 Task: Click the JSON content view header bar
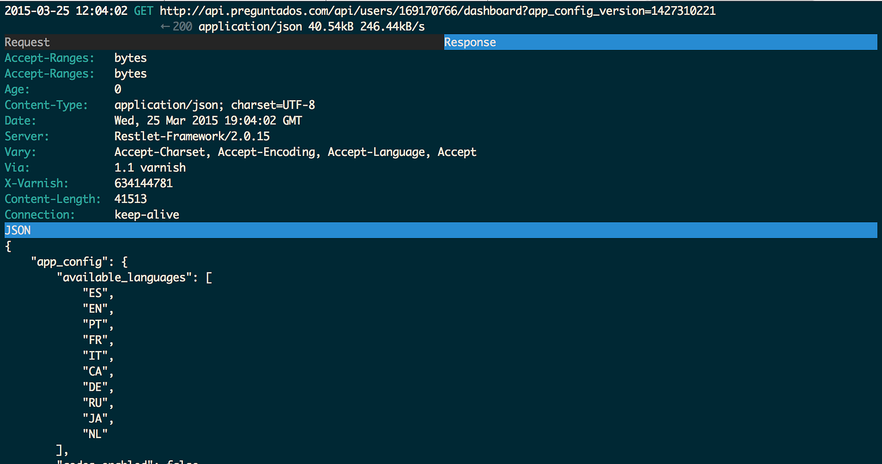point(441,230)
